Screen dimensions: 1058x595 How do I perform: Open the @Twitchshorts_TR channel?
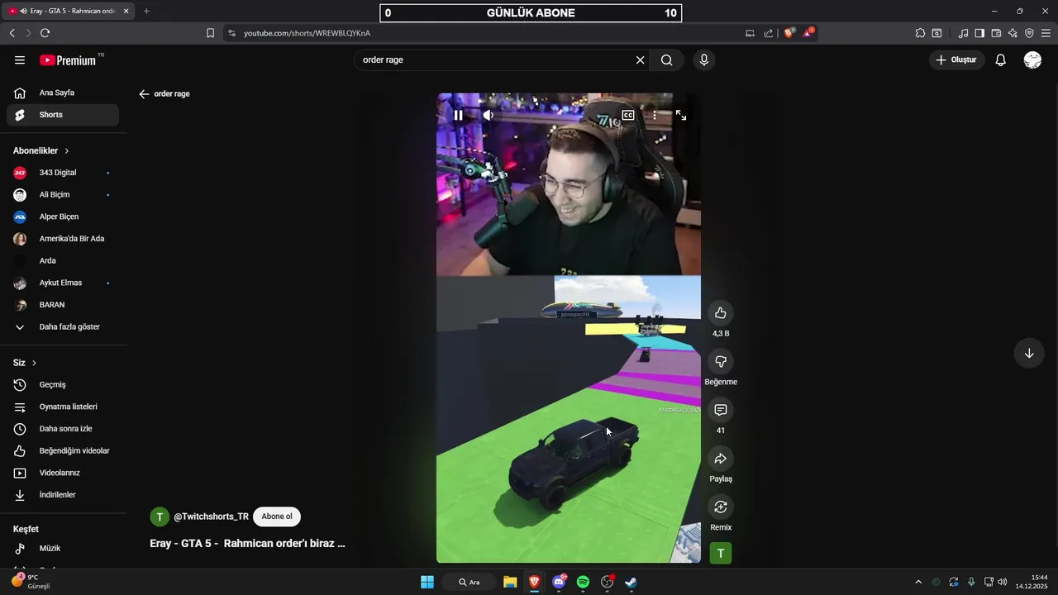[211, 516]
